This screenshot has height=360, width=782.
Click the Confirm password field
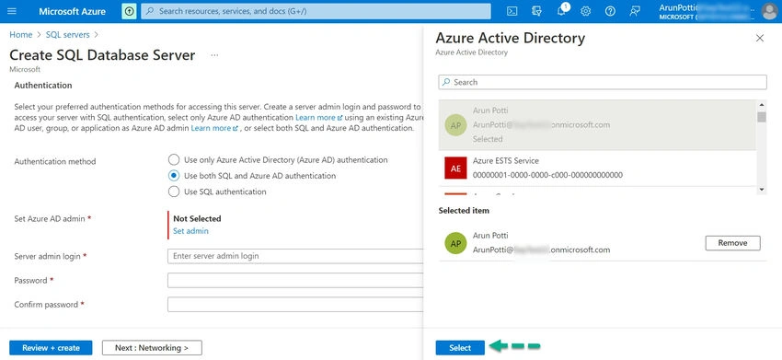tap(295, 305)
